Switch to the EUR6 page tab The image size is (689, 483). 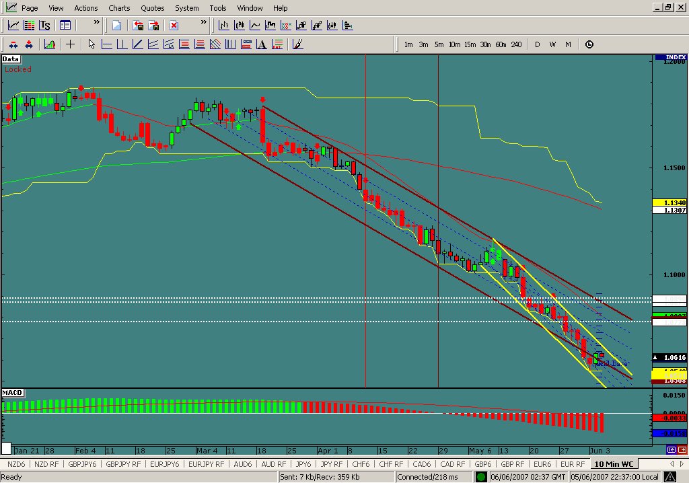[x=542, y=463]
